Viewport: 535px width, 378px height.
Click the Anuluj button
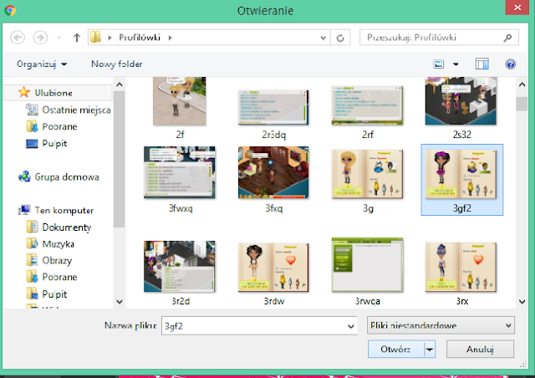tap(480, 349)
